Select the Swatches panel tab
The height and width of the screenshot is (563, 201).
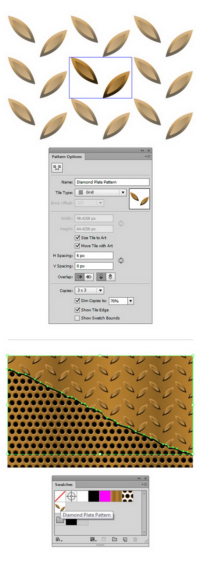coord(64,484)
